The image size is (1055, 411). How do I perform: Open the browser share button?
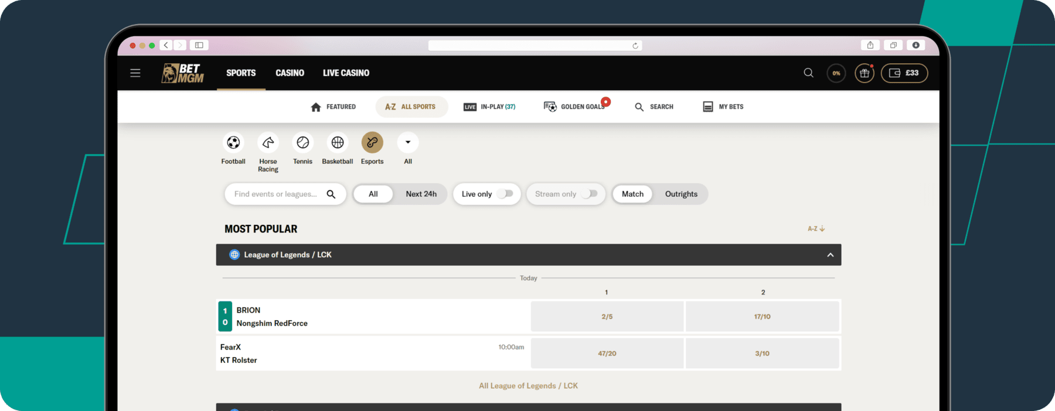(870, 45)
